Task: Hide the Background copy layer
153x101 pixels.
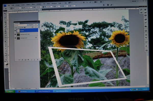Action: coord(15,34)
